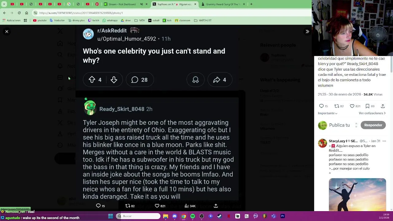Click the share icon in right panel

click(383, 106)
